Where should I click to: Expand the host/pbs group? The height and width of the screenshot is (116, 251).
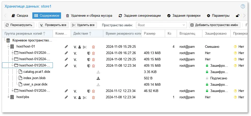8,97
